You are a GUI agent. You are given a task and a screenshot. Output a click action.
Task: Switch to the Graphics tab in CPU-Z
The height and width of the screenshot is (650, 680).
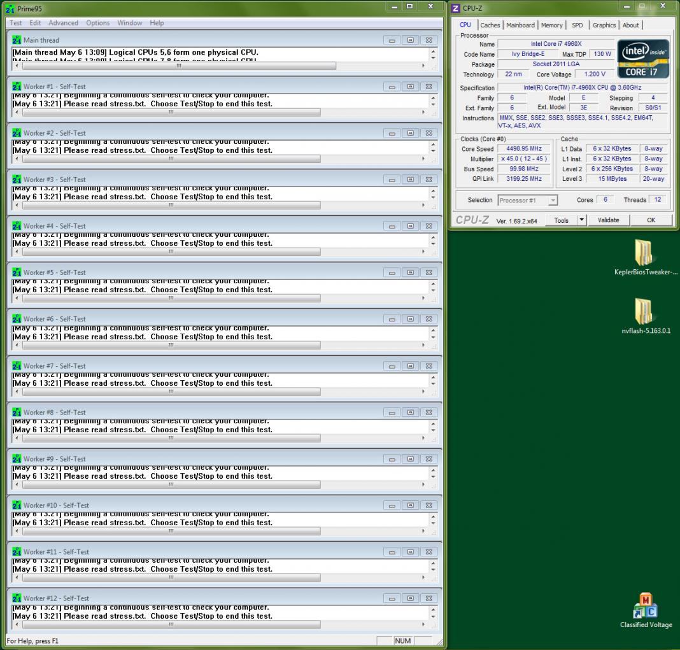point(604,25)
